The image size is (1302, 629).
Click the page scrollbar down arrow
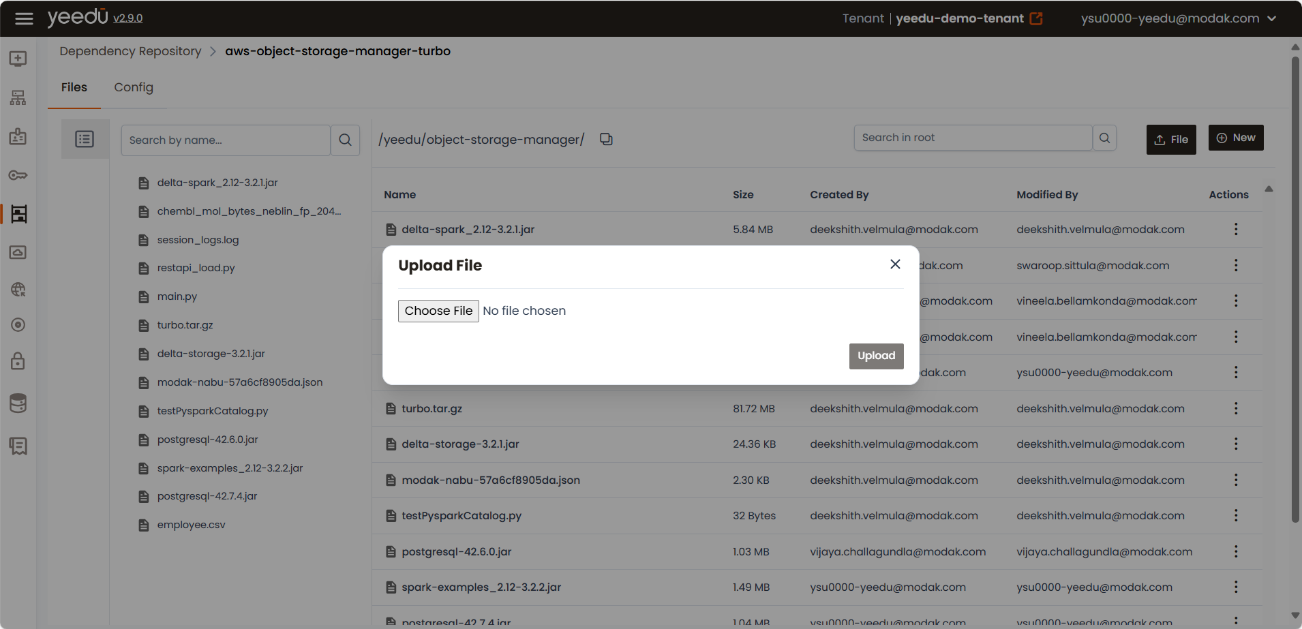1295,615
